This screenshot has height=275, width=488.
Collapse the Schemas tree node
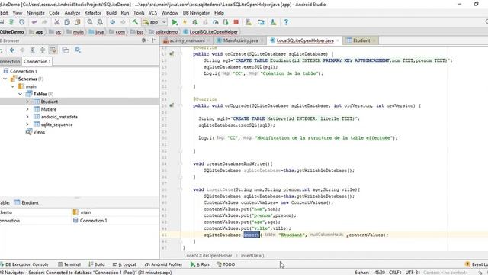coord(5,79)
